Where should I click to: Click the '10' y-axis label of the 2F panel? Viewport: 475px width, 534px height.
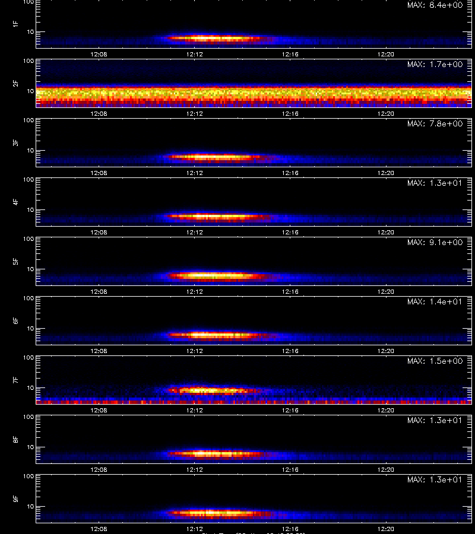coord(31,91)
